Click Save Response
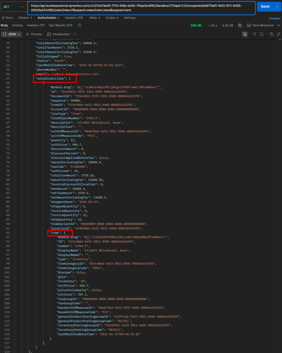This screenshot has width=282, height=353. coord(260,26)
